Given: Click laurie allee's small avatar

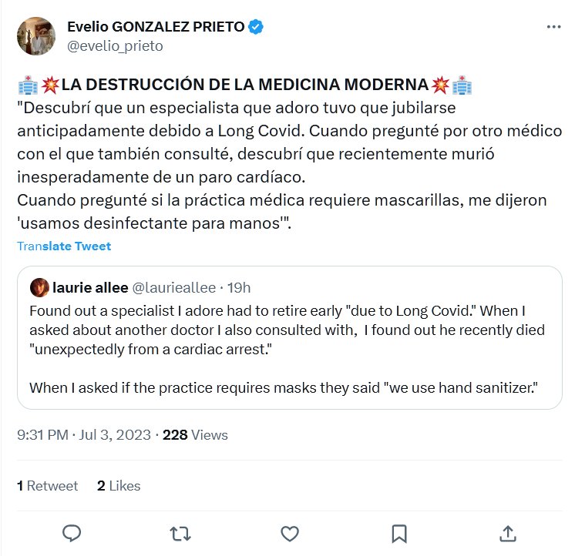Looking at the screenshot, I should (39, 288).
